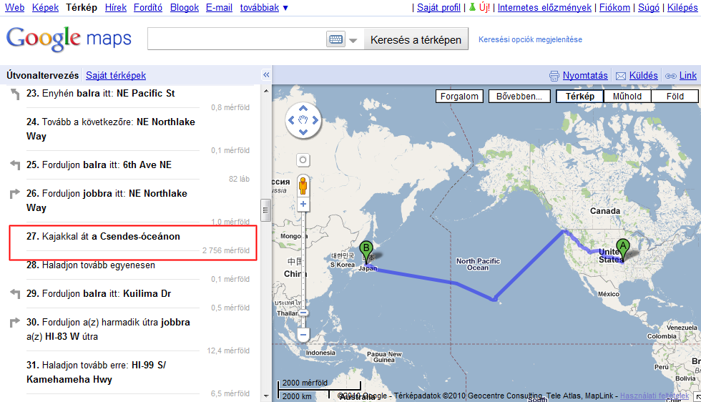Viewport: 701px width, 402px height.
Task: Click the Link text at top right
Action: [687, 76]
